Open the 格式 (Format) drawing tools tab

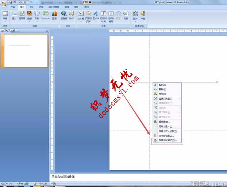click(x=86, y=7)
